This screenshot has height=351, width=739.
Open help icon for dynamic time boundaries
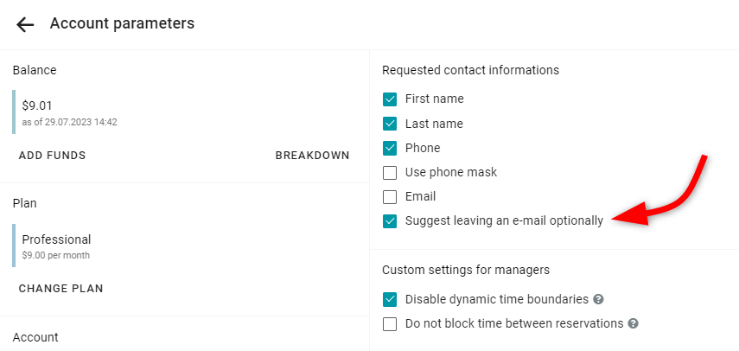tap(599, 299)
